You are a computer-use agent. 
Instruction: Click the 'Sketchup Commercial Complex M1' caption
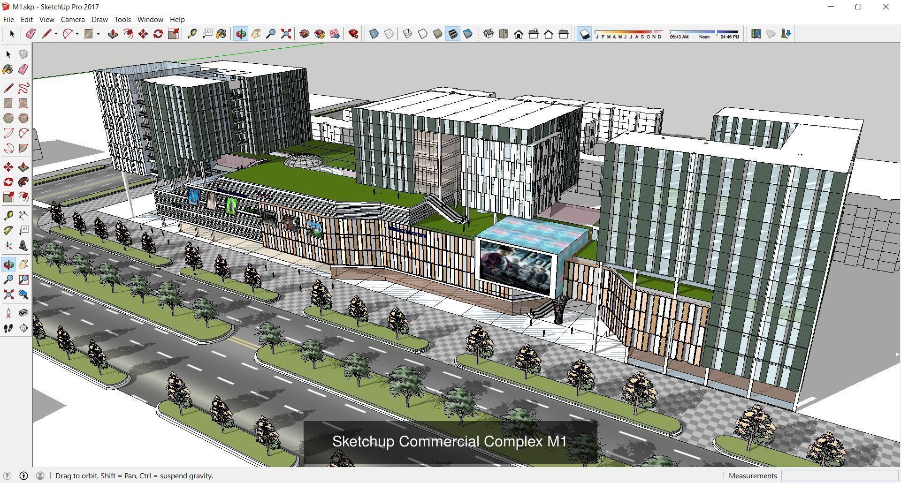(450, 441)
